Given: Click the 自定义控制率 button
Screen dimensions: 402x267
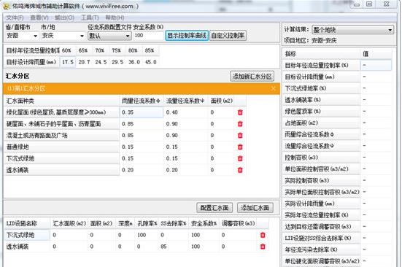Looking at the screenshot, I should tap(228, 35).
